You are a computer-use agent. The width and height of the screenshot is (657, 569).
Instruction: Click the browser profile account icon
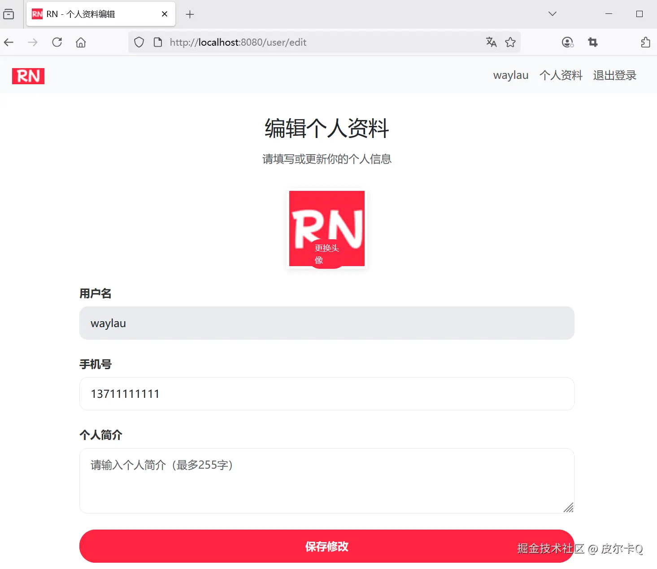[567, 42]
